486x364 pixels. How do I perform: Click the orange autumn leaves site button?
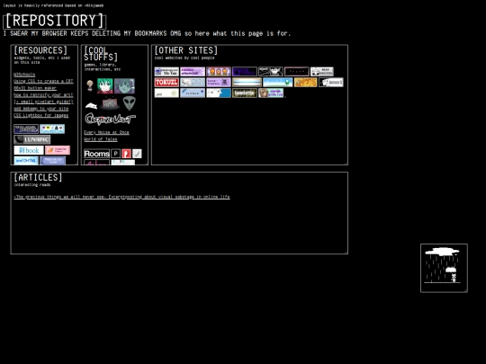[306, 83]
